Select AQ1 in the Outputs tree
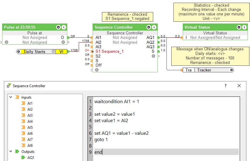 click(x=30, y=157)
